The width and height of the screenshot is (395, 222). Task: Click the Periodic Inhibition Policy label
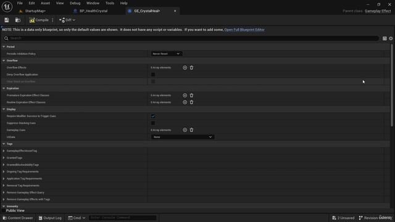[x=21, y=54]
